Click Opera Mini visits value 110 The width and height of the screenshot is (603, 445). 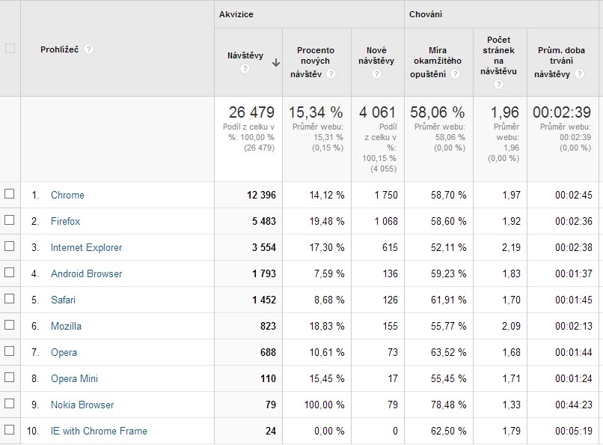click(268, 379)
